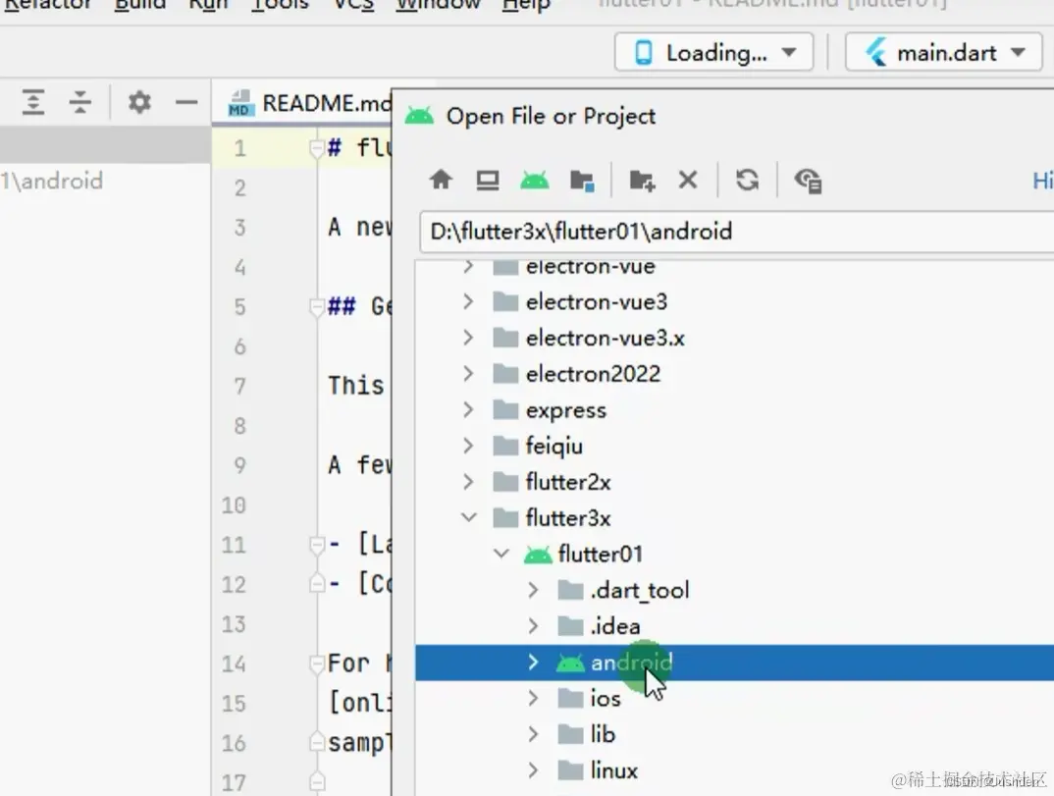Viewport: 1054px width, 796px height.
Task: Select electron-vue3.x in file tree
Action: [x=735, y=338]
